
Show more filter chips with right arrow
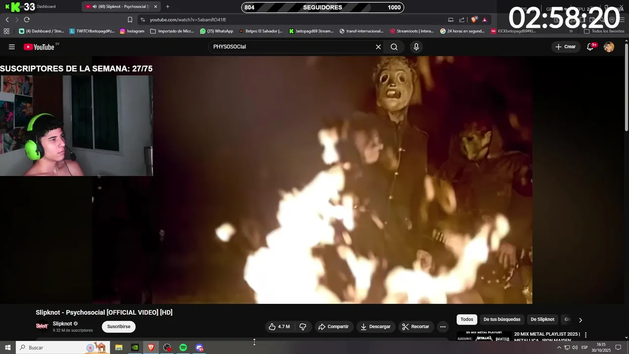click(x=580, y=320)
